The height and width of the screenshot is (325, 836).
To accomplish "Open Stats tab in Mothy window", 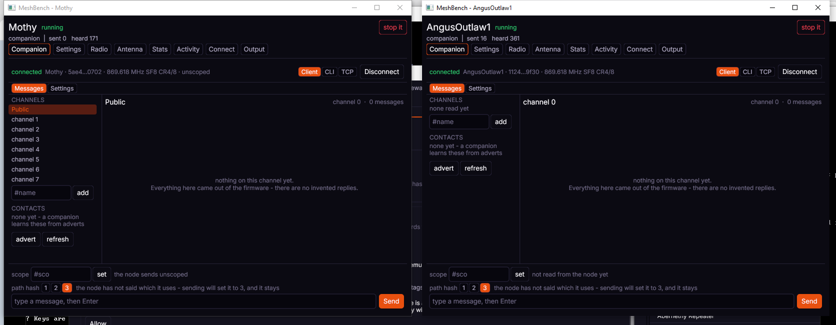I will (x=160, y=49).
